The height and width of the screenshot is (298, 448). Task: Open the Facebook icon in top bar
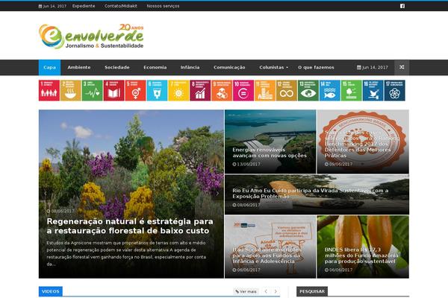pyautogui.click(x=402, y=6)
